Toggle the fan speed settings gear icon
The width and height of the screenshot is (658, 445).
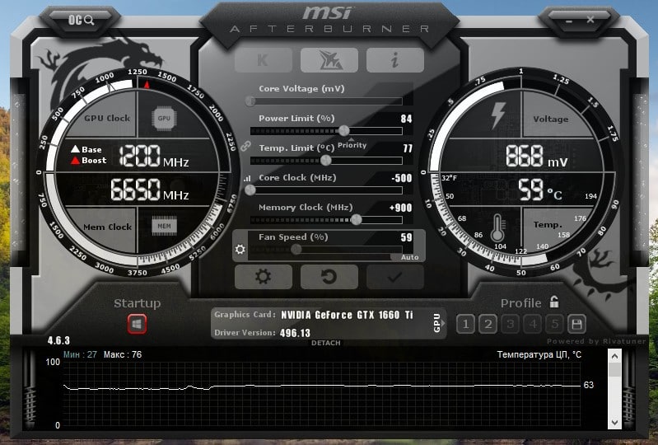(x=240, y=250)
